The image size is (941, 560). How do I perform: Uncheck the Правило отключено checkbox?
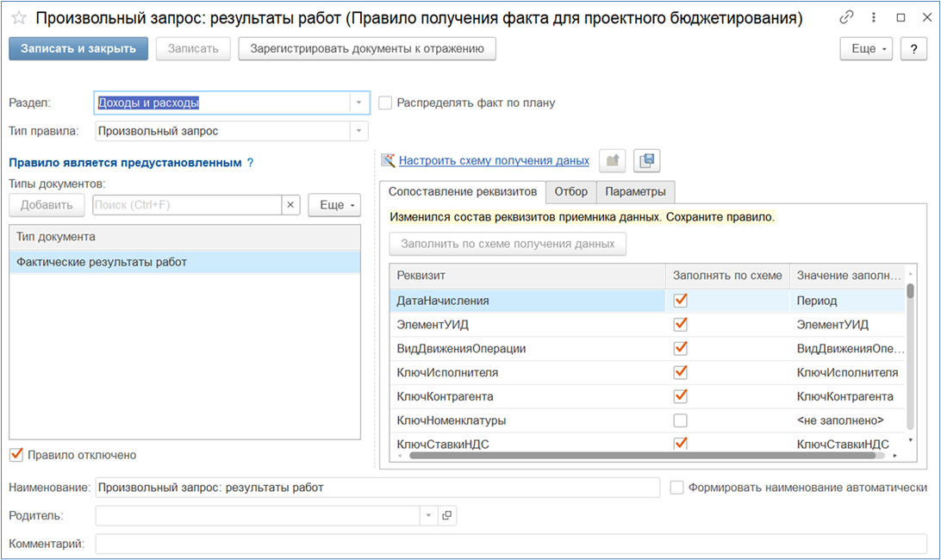tap(16, 455)
